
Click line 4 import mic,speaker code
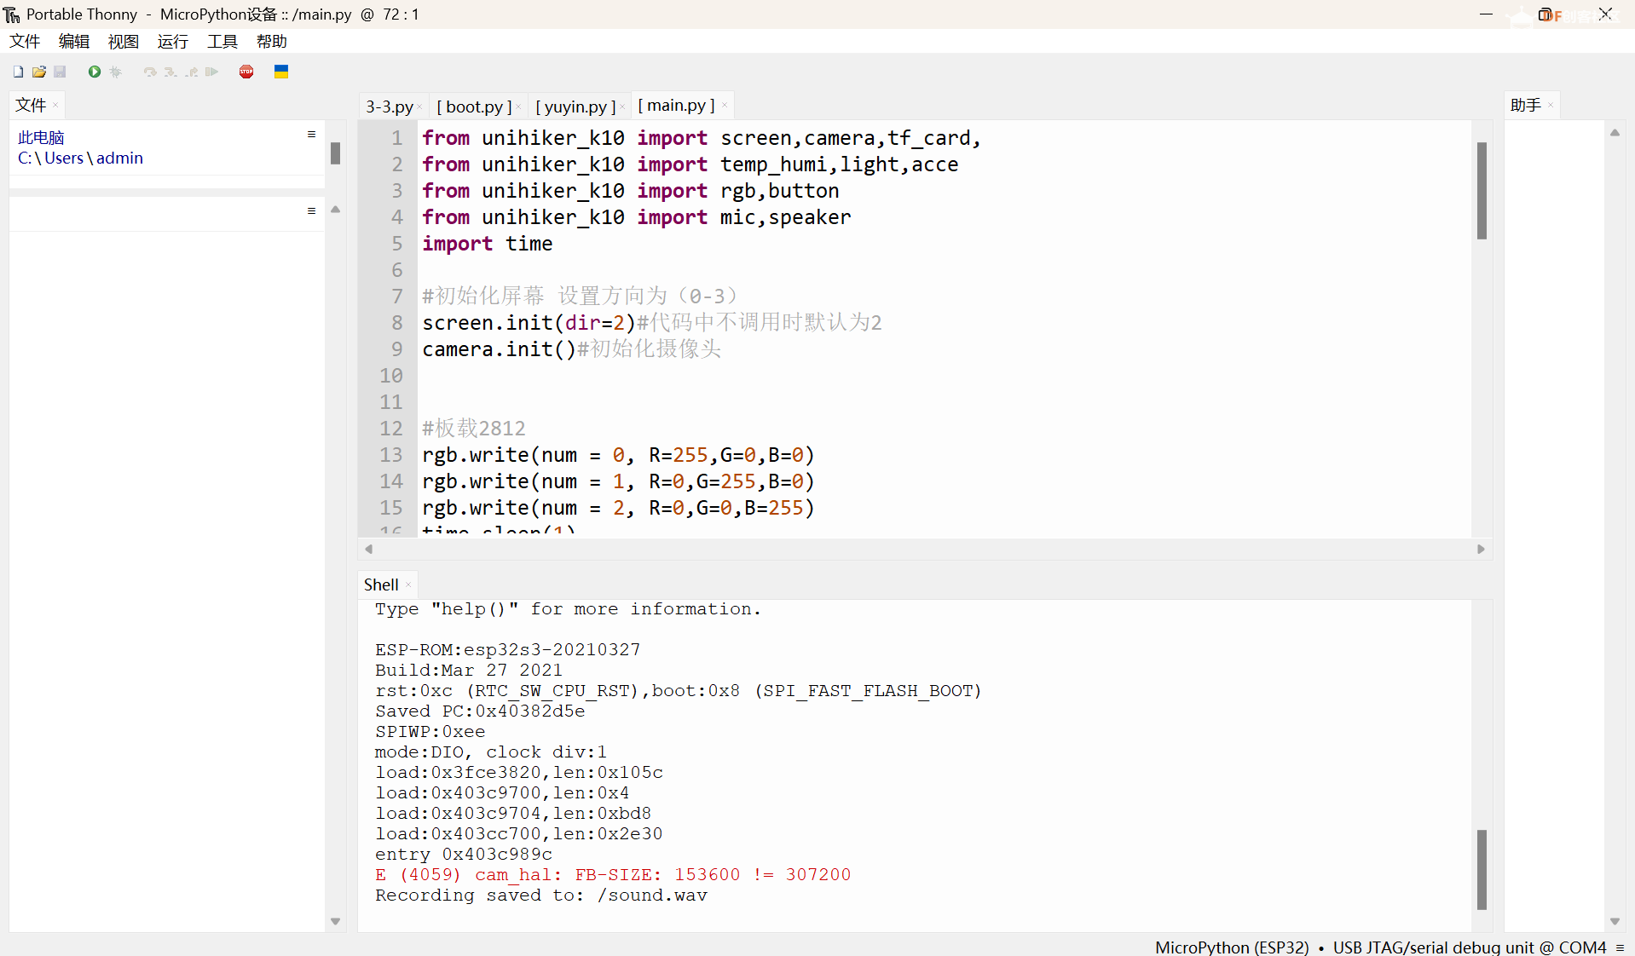(x=636, y=217)
